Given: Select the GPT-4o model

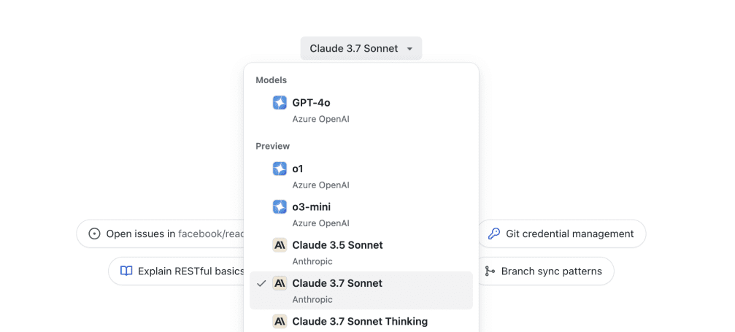Looking at the screenshot, I should pos(361,110).
